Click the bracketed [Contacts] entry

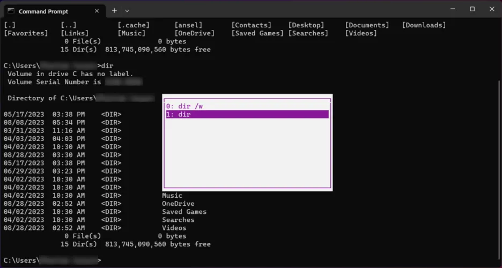coord(251,25)
